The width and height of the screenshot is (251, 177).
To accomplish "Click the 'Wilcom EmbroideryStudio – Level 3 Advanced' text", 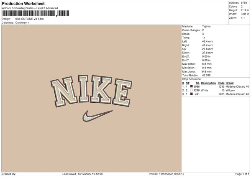I will pos(30,8).
